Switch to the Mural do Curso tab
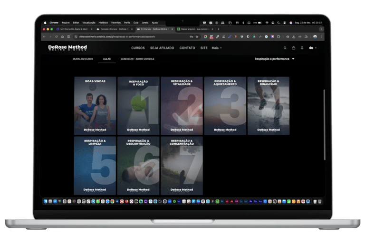365x243 pixels. point(83,59)
